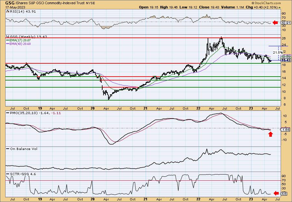This screenshot has height=202, width=292.
Task: Click the On Balance Vol legend
Action: 22,149
